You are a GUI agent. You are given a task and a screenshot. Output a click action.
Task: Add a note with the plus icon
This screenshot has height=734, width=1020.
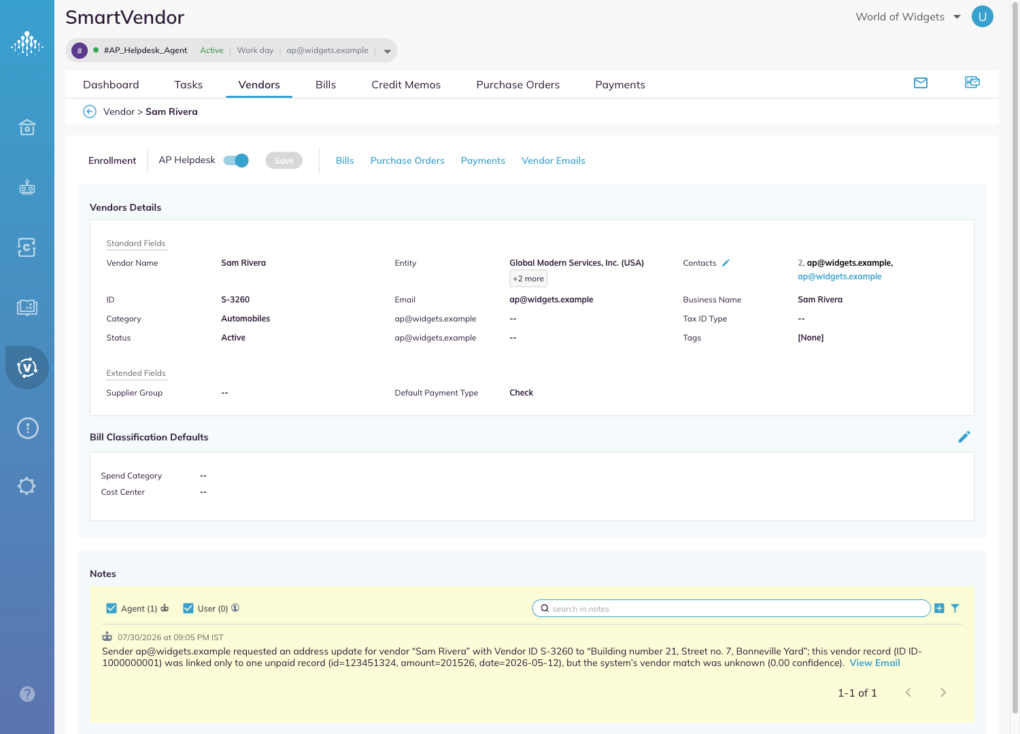click(x=939, y=608)
